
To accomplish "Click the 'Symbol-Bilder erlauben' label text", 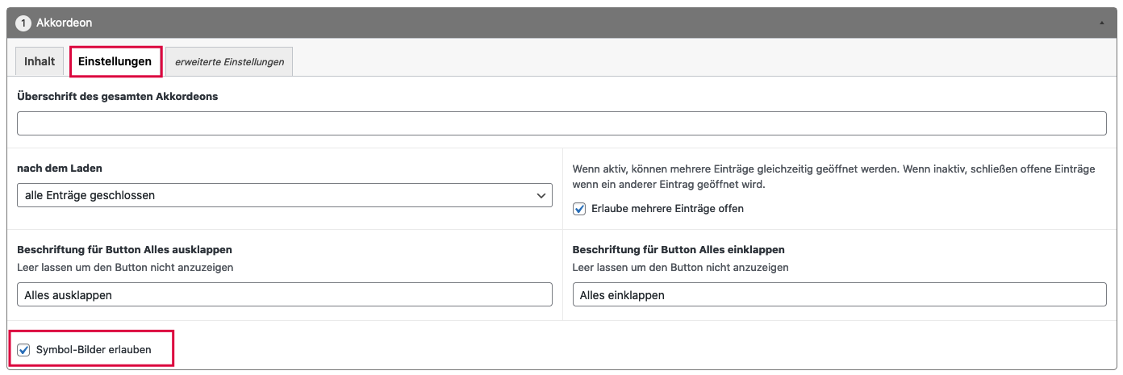I will coord(94,350).
